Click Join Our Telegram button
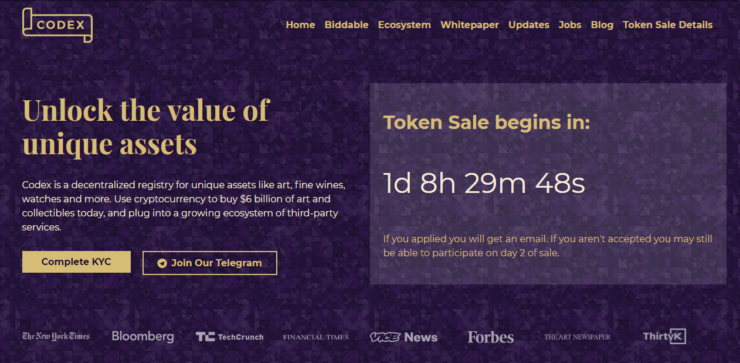 click(210, 263)
